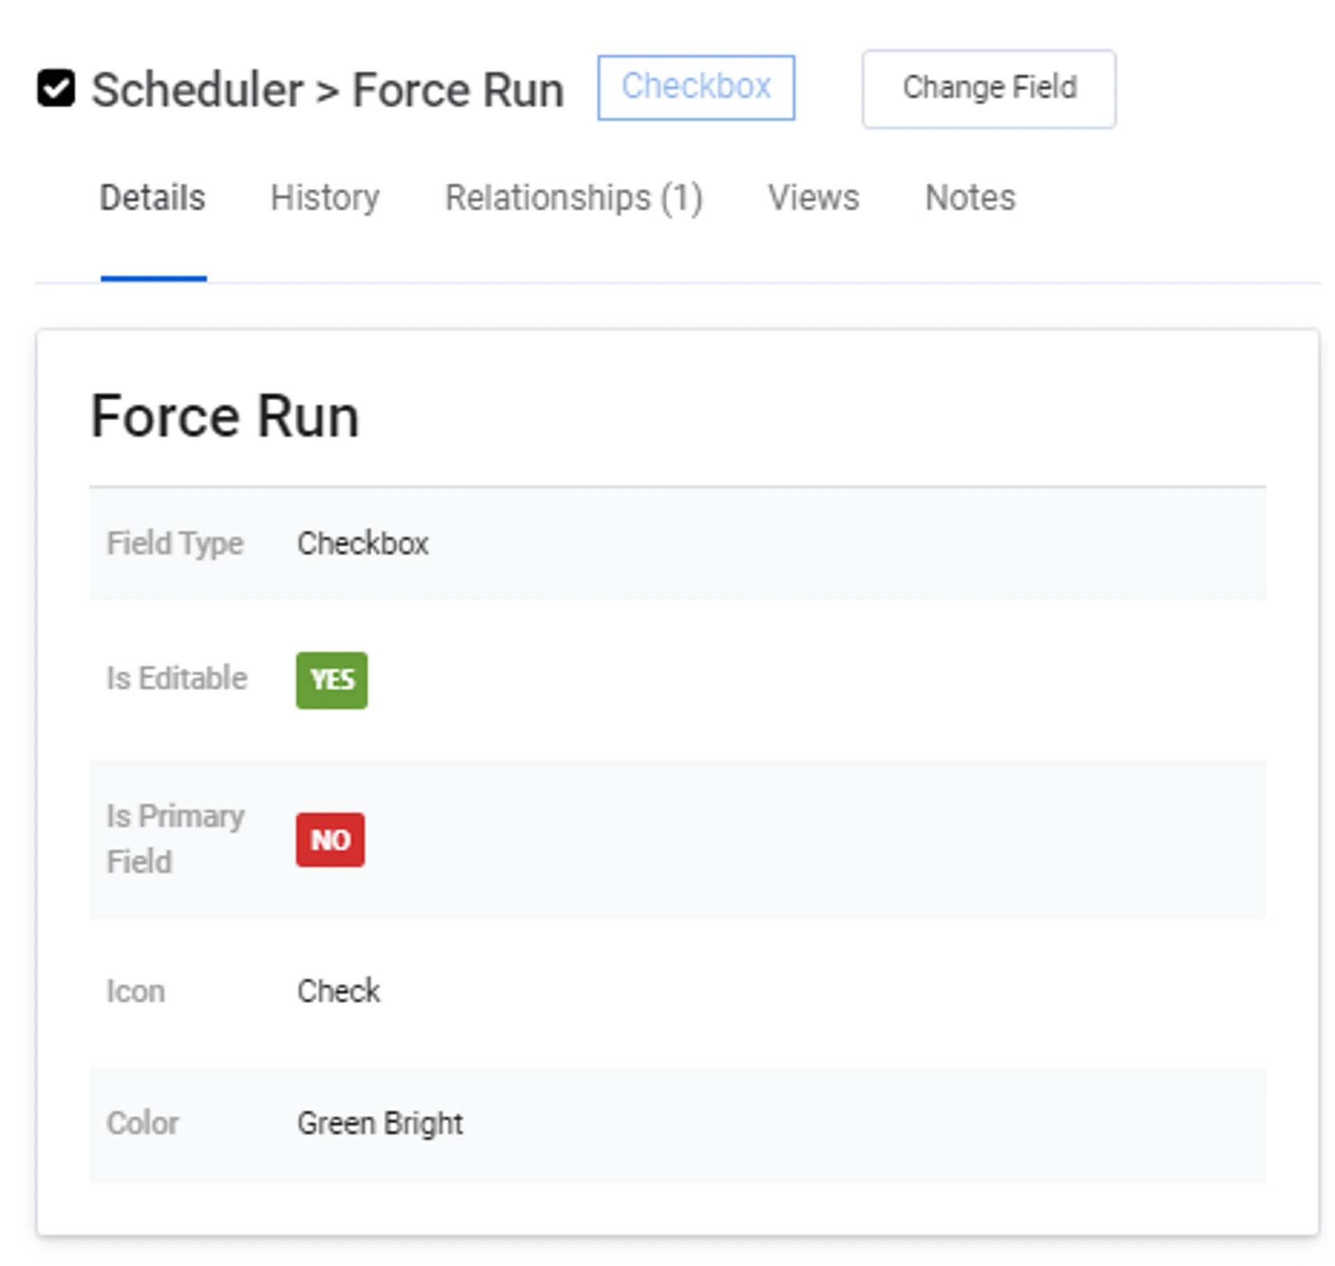Screen dimensions: 1335x1266
Task: Click the Force Run card heading
Action: pos(225,416)
